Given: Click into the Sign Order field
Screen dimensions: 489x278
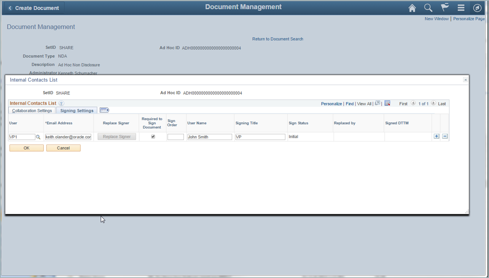Looking at the screenshot, I should click(x=175, y=137).
